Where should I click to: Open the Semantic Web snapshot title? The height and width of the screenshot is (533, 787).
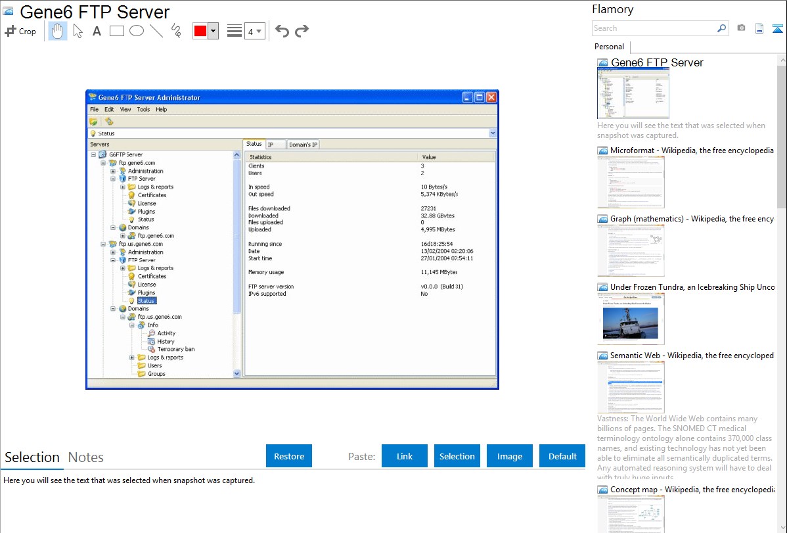click(x=692, y=355)
